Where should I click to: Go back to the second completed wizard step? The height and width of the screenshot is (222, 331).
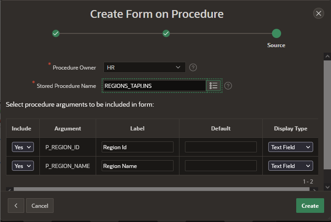166,33
